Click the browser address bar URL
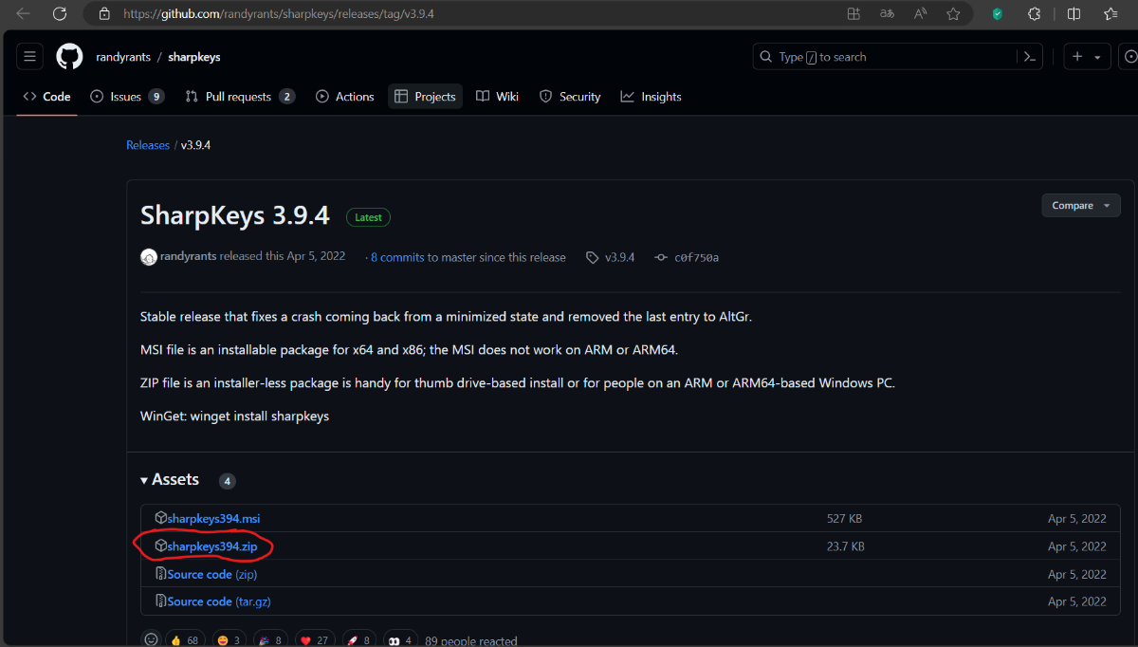The height and width of the screenshot is (647, 1138). pyautogui.click(x=279, y=14)
